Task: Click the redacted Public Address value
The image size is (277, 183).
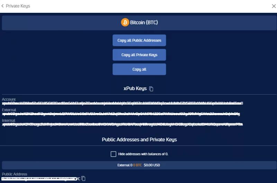Action: tap(41, 178)
